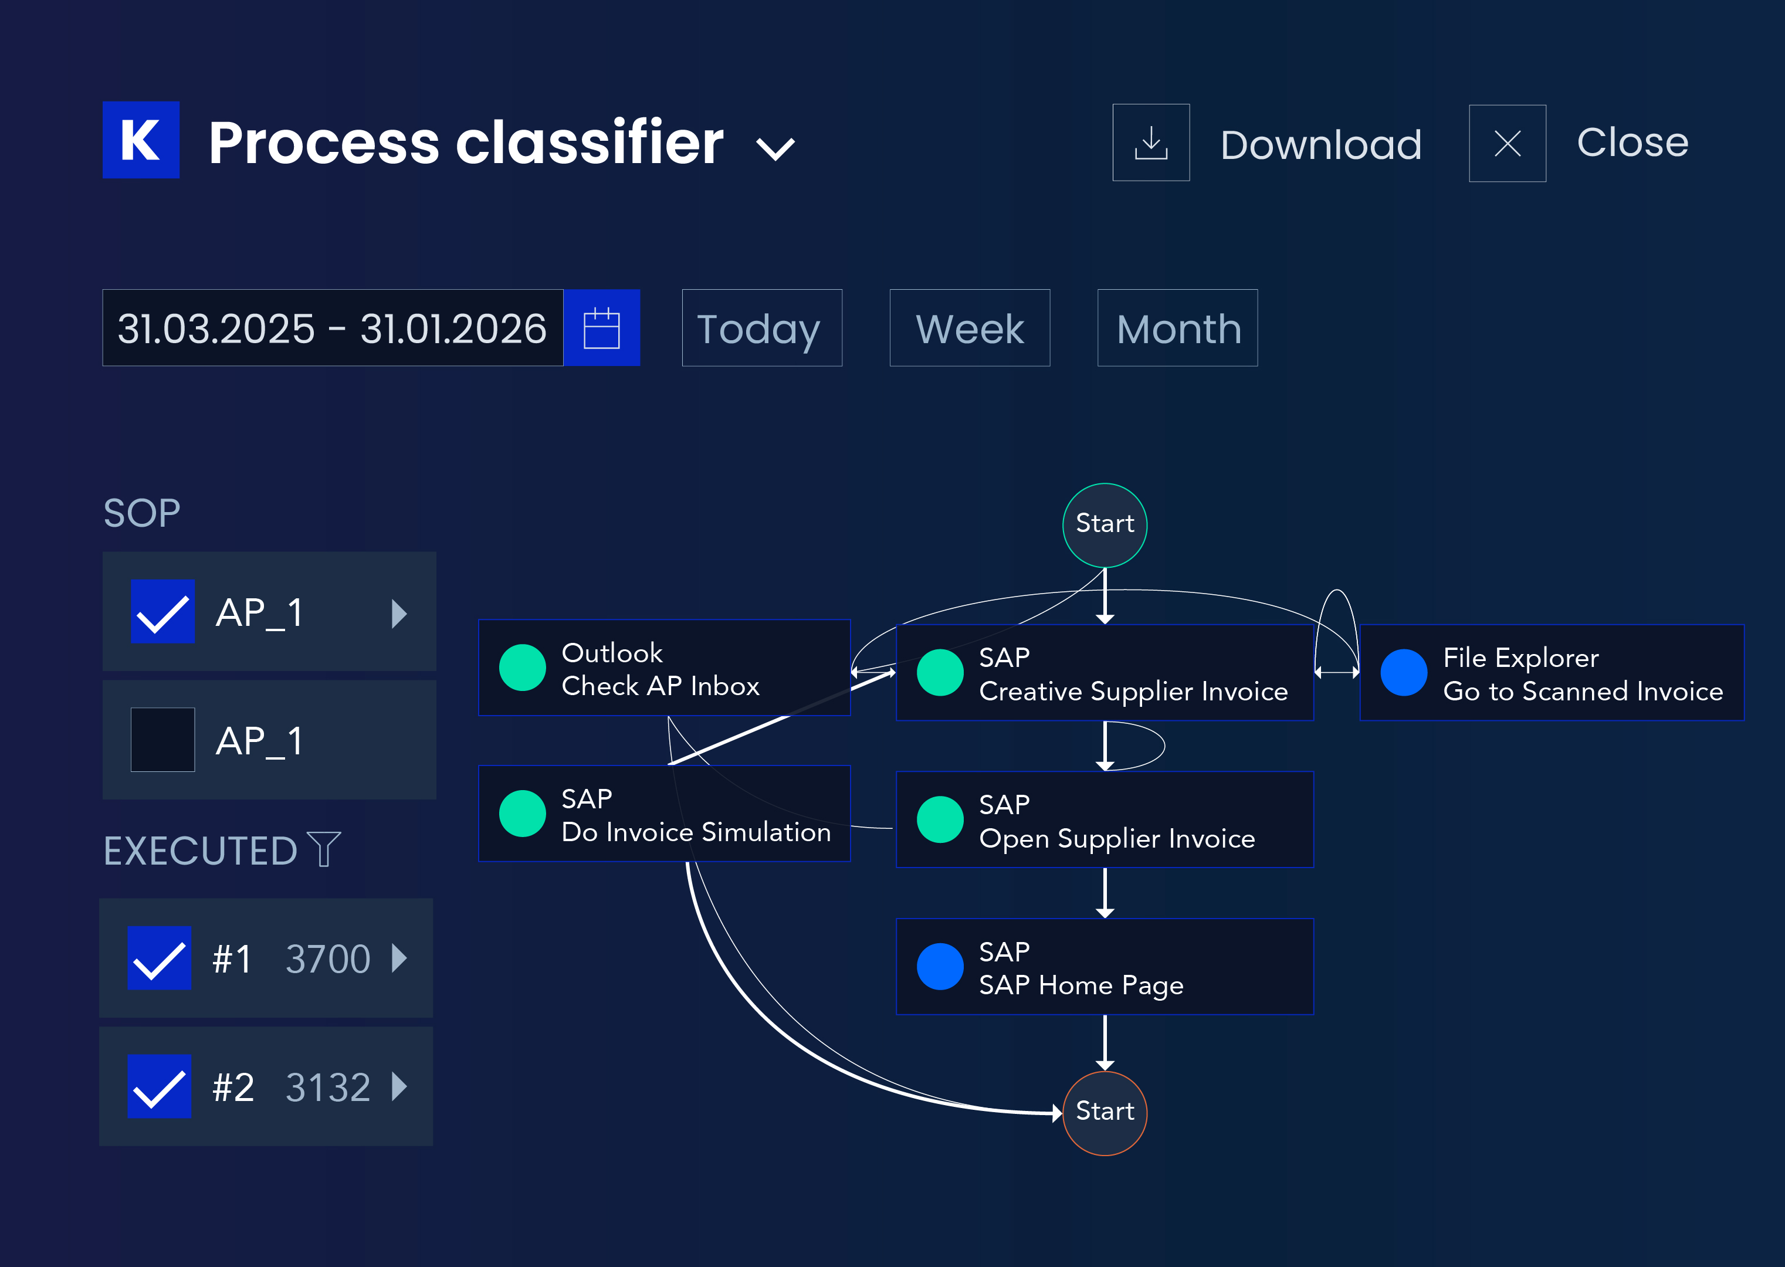Select the SAP Do Invoice Simulation node

click(664, 813)
